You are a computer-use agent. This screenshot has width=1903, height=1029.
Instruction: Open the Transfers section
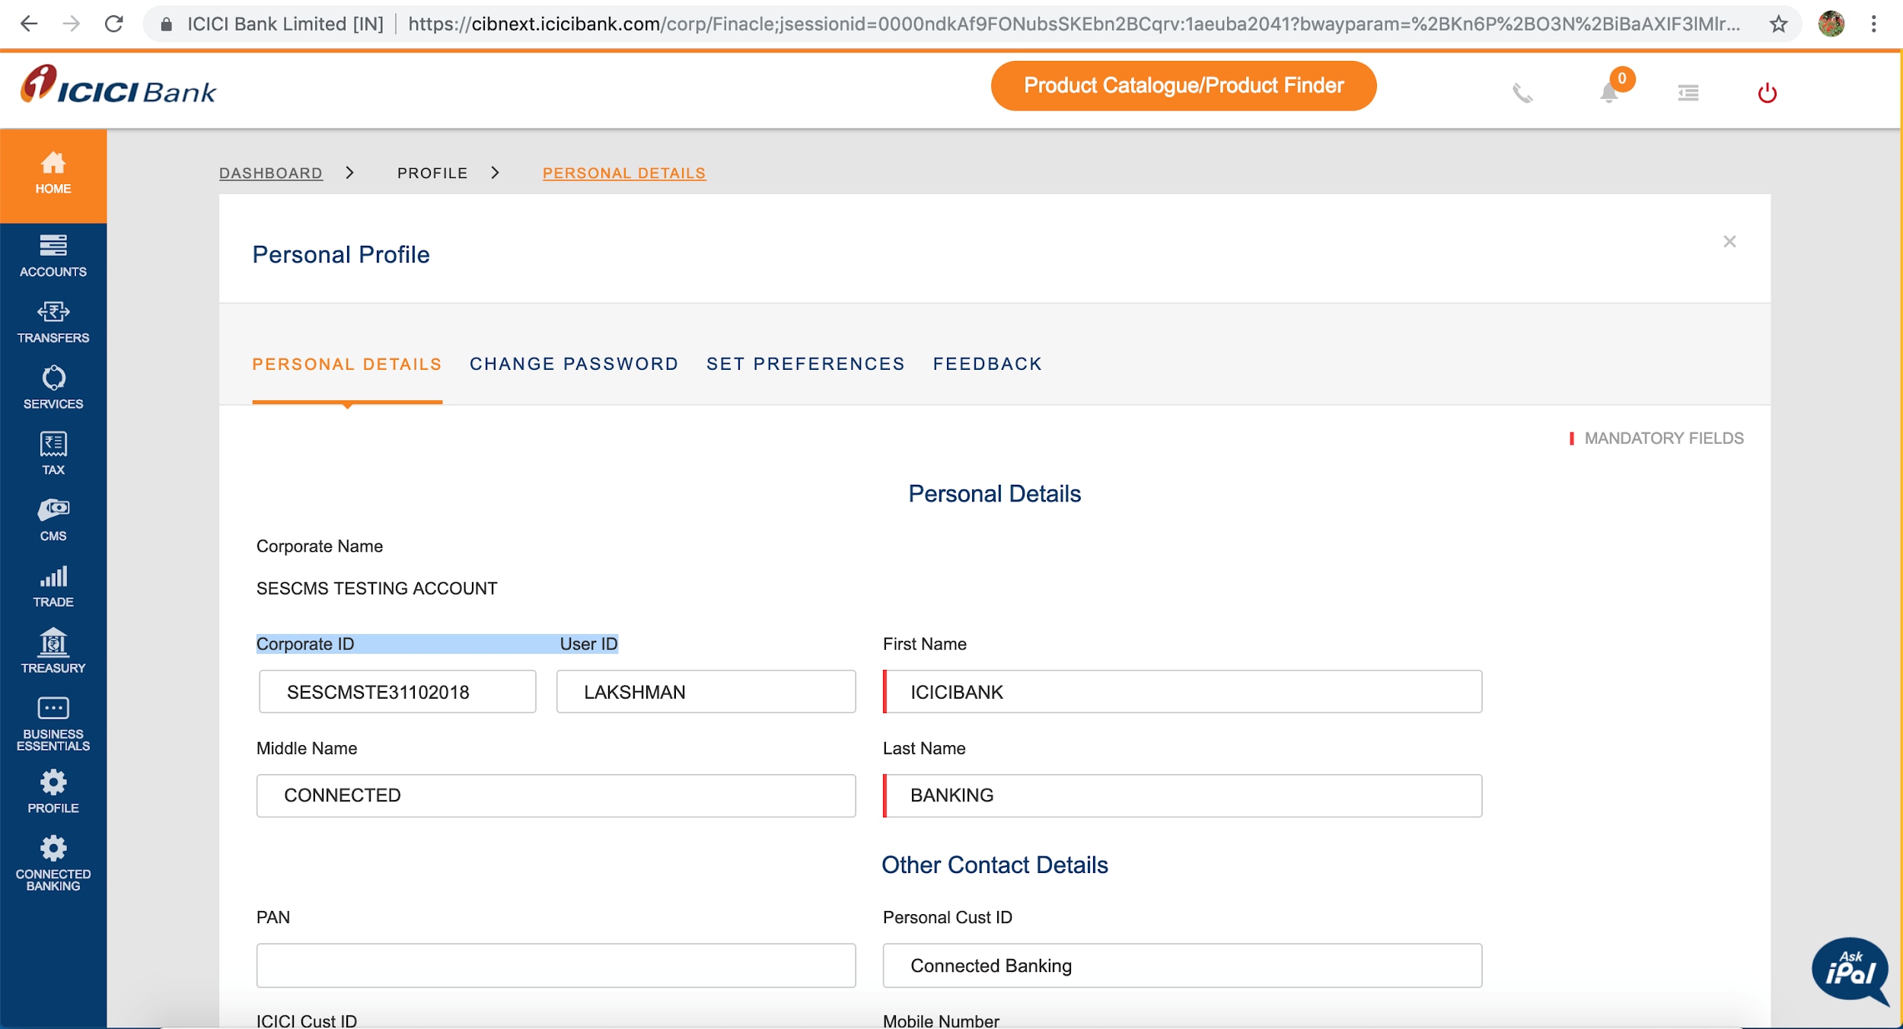point(53,322)
